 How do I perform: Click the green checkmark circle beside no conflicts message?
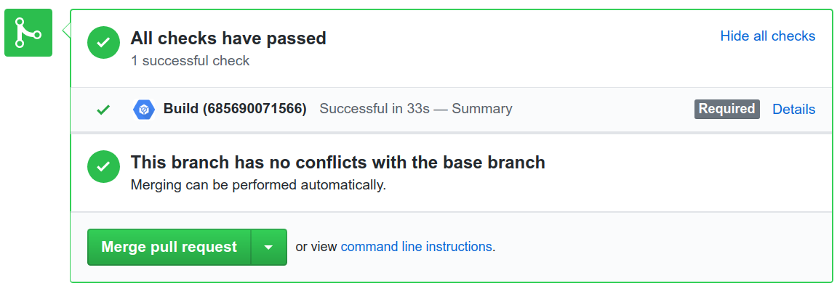pos(103,167)
